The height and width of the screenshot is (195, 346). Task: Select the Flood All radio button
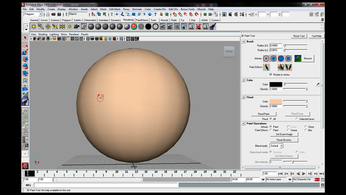(271, 119)
